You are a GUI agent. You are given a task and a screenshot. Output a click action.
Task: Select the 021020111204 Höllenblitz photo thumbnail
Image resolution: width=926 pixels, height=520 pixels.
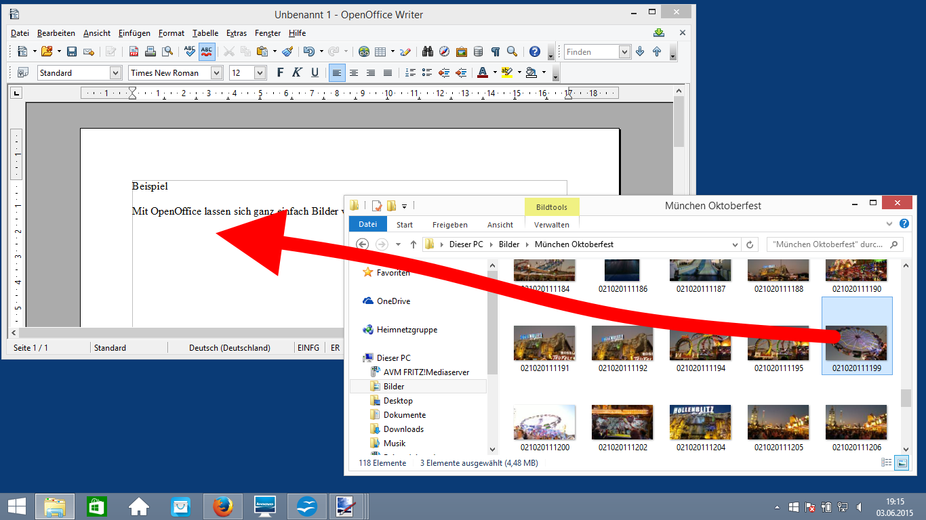click(x=700, y=423)
